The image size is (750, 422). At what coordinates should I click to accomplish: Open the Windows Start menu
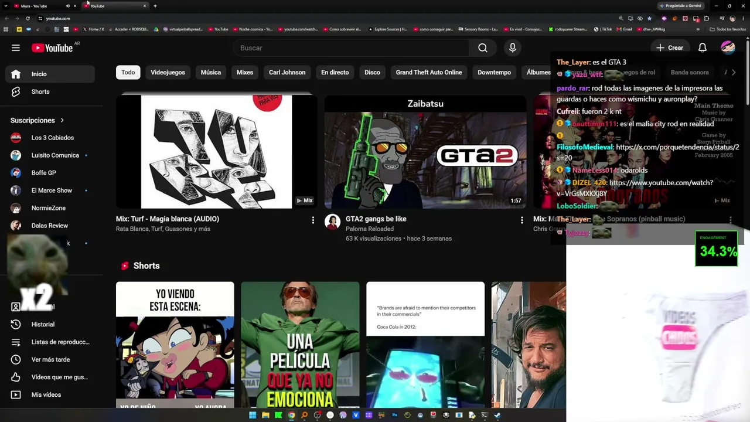pyautogui.click(x=253, y=415)
